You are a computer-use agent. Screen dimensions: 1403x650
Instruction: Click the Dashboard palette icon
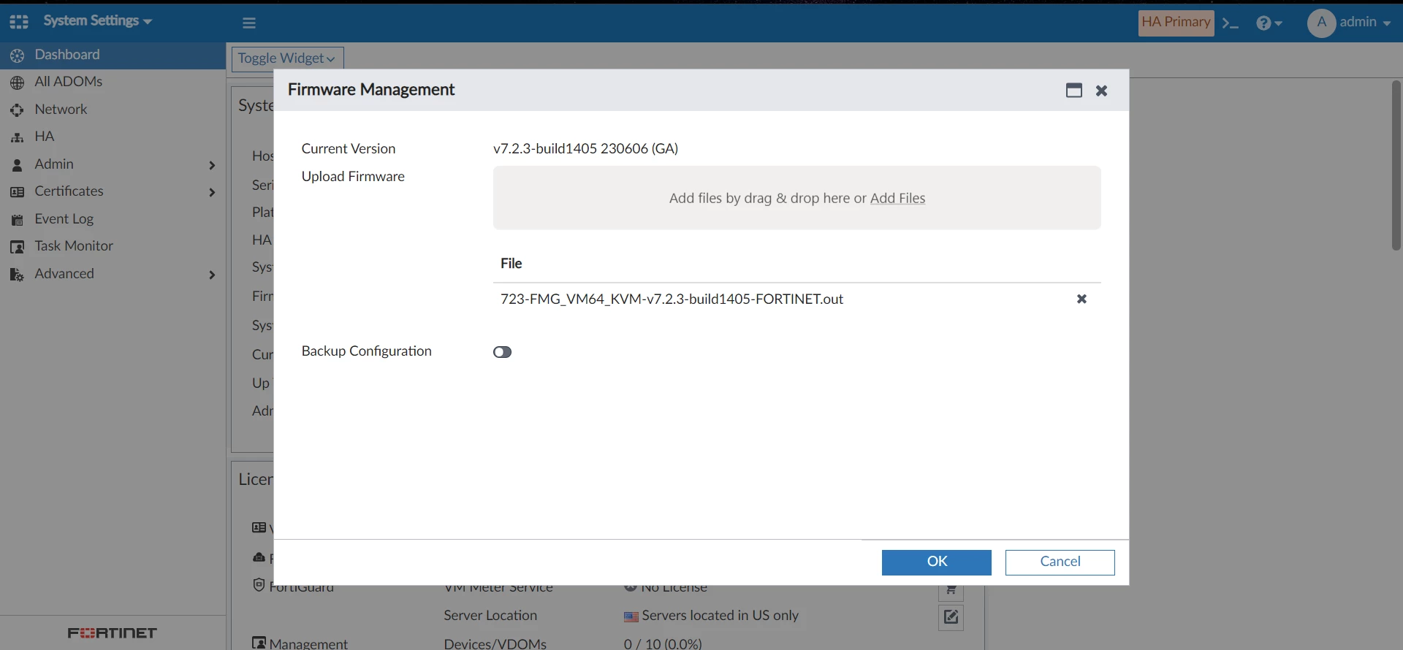click(18, 56)
